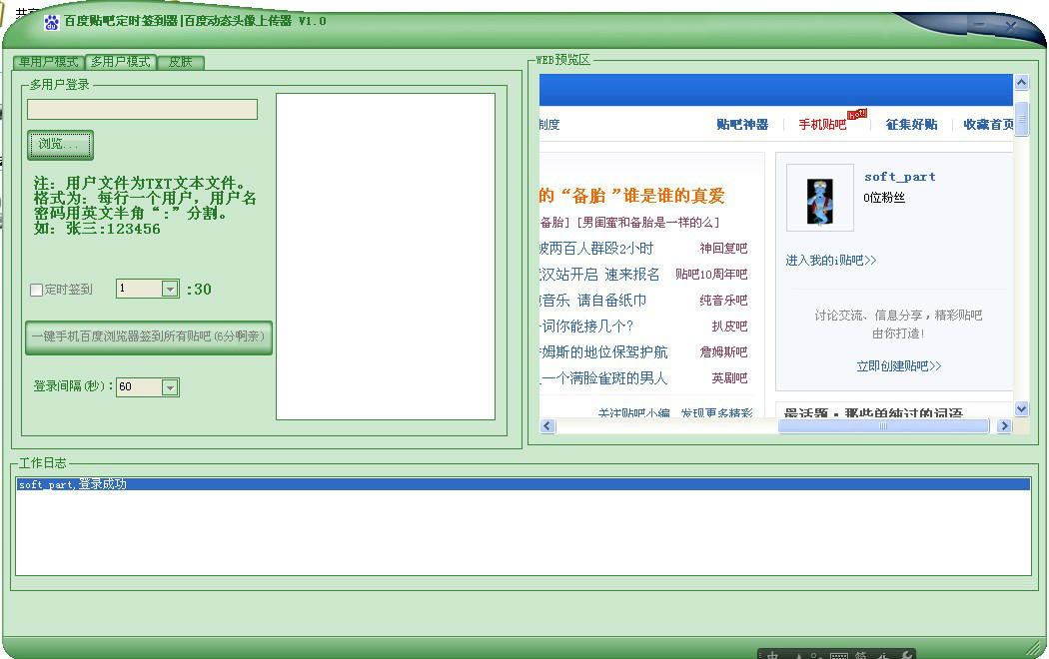Click web preview vertical scrollbar down arrow

(x=1021, y=408)
